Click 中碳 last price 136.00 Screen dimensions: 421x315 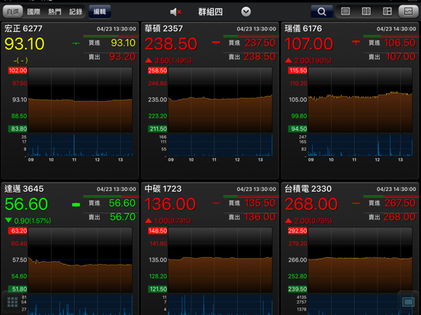170,204
